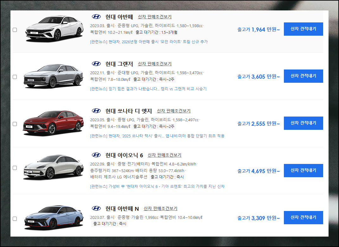
Task: Click the 현대 그랜저 model title
Action: click(x=119, y=64)
